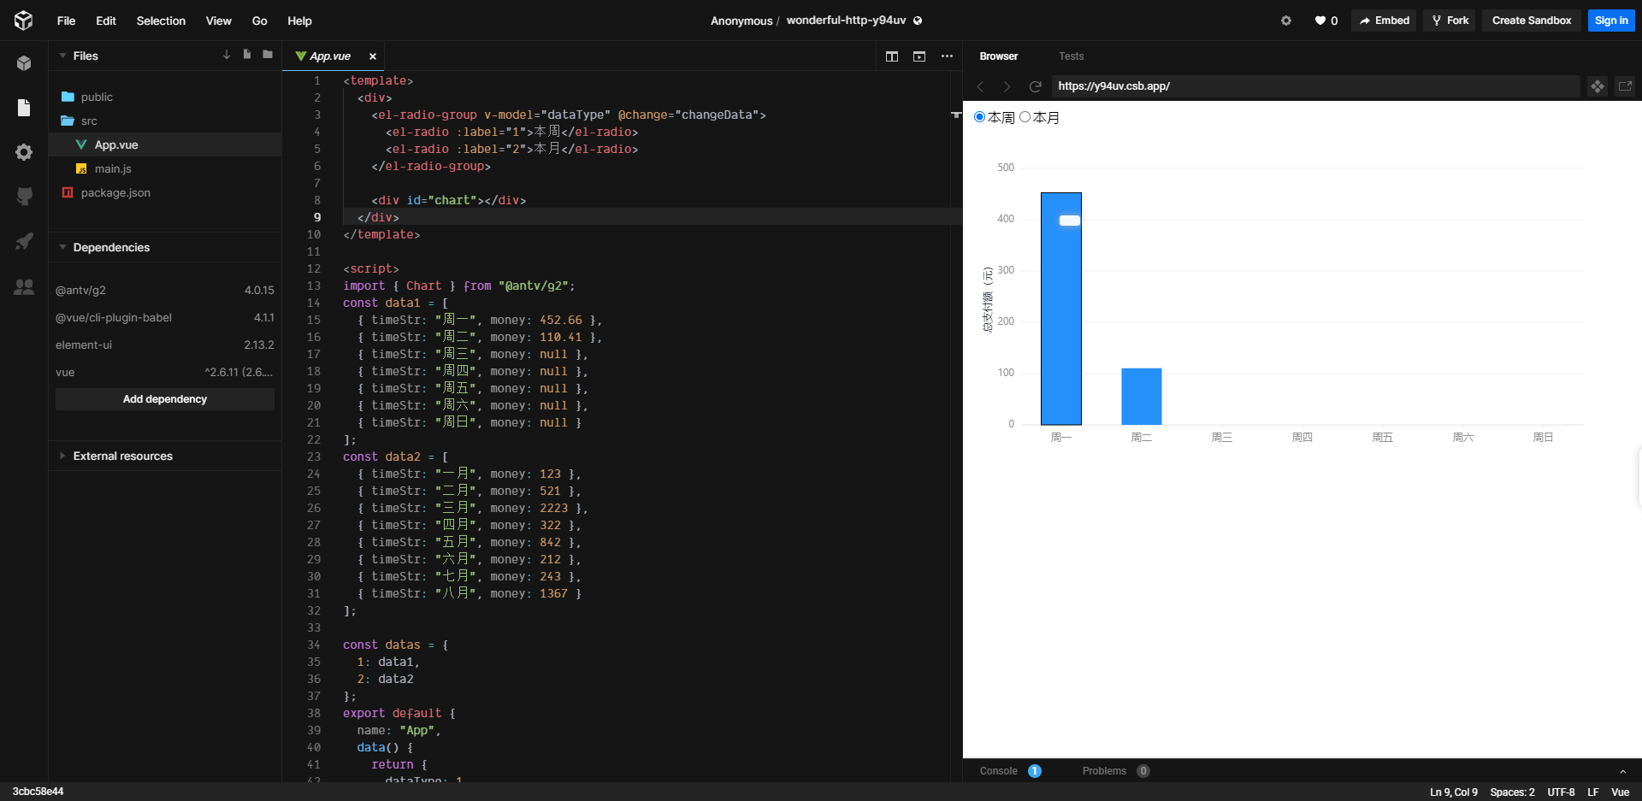Click the Embed button
Image resolution: width=1642 pixels, height=801 pixels.
click(x=1384, y=21)
